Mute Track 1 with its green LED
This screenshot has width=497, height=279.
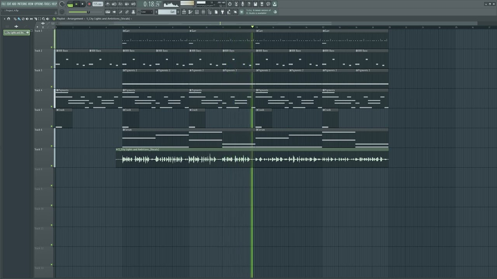52,47
